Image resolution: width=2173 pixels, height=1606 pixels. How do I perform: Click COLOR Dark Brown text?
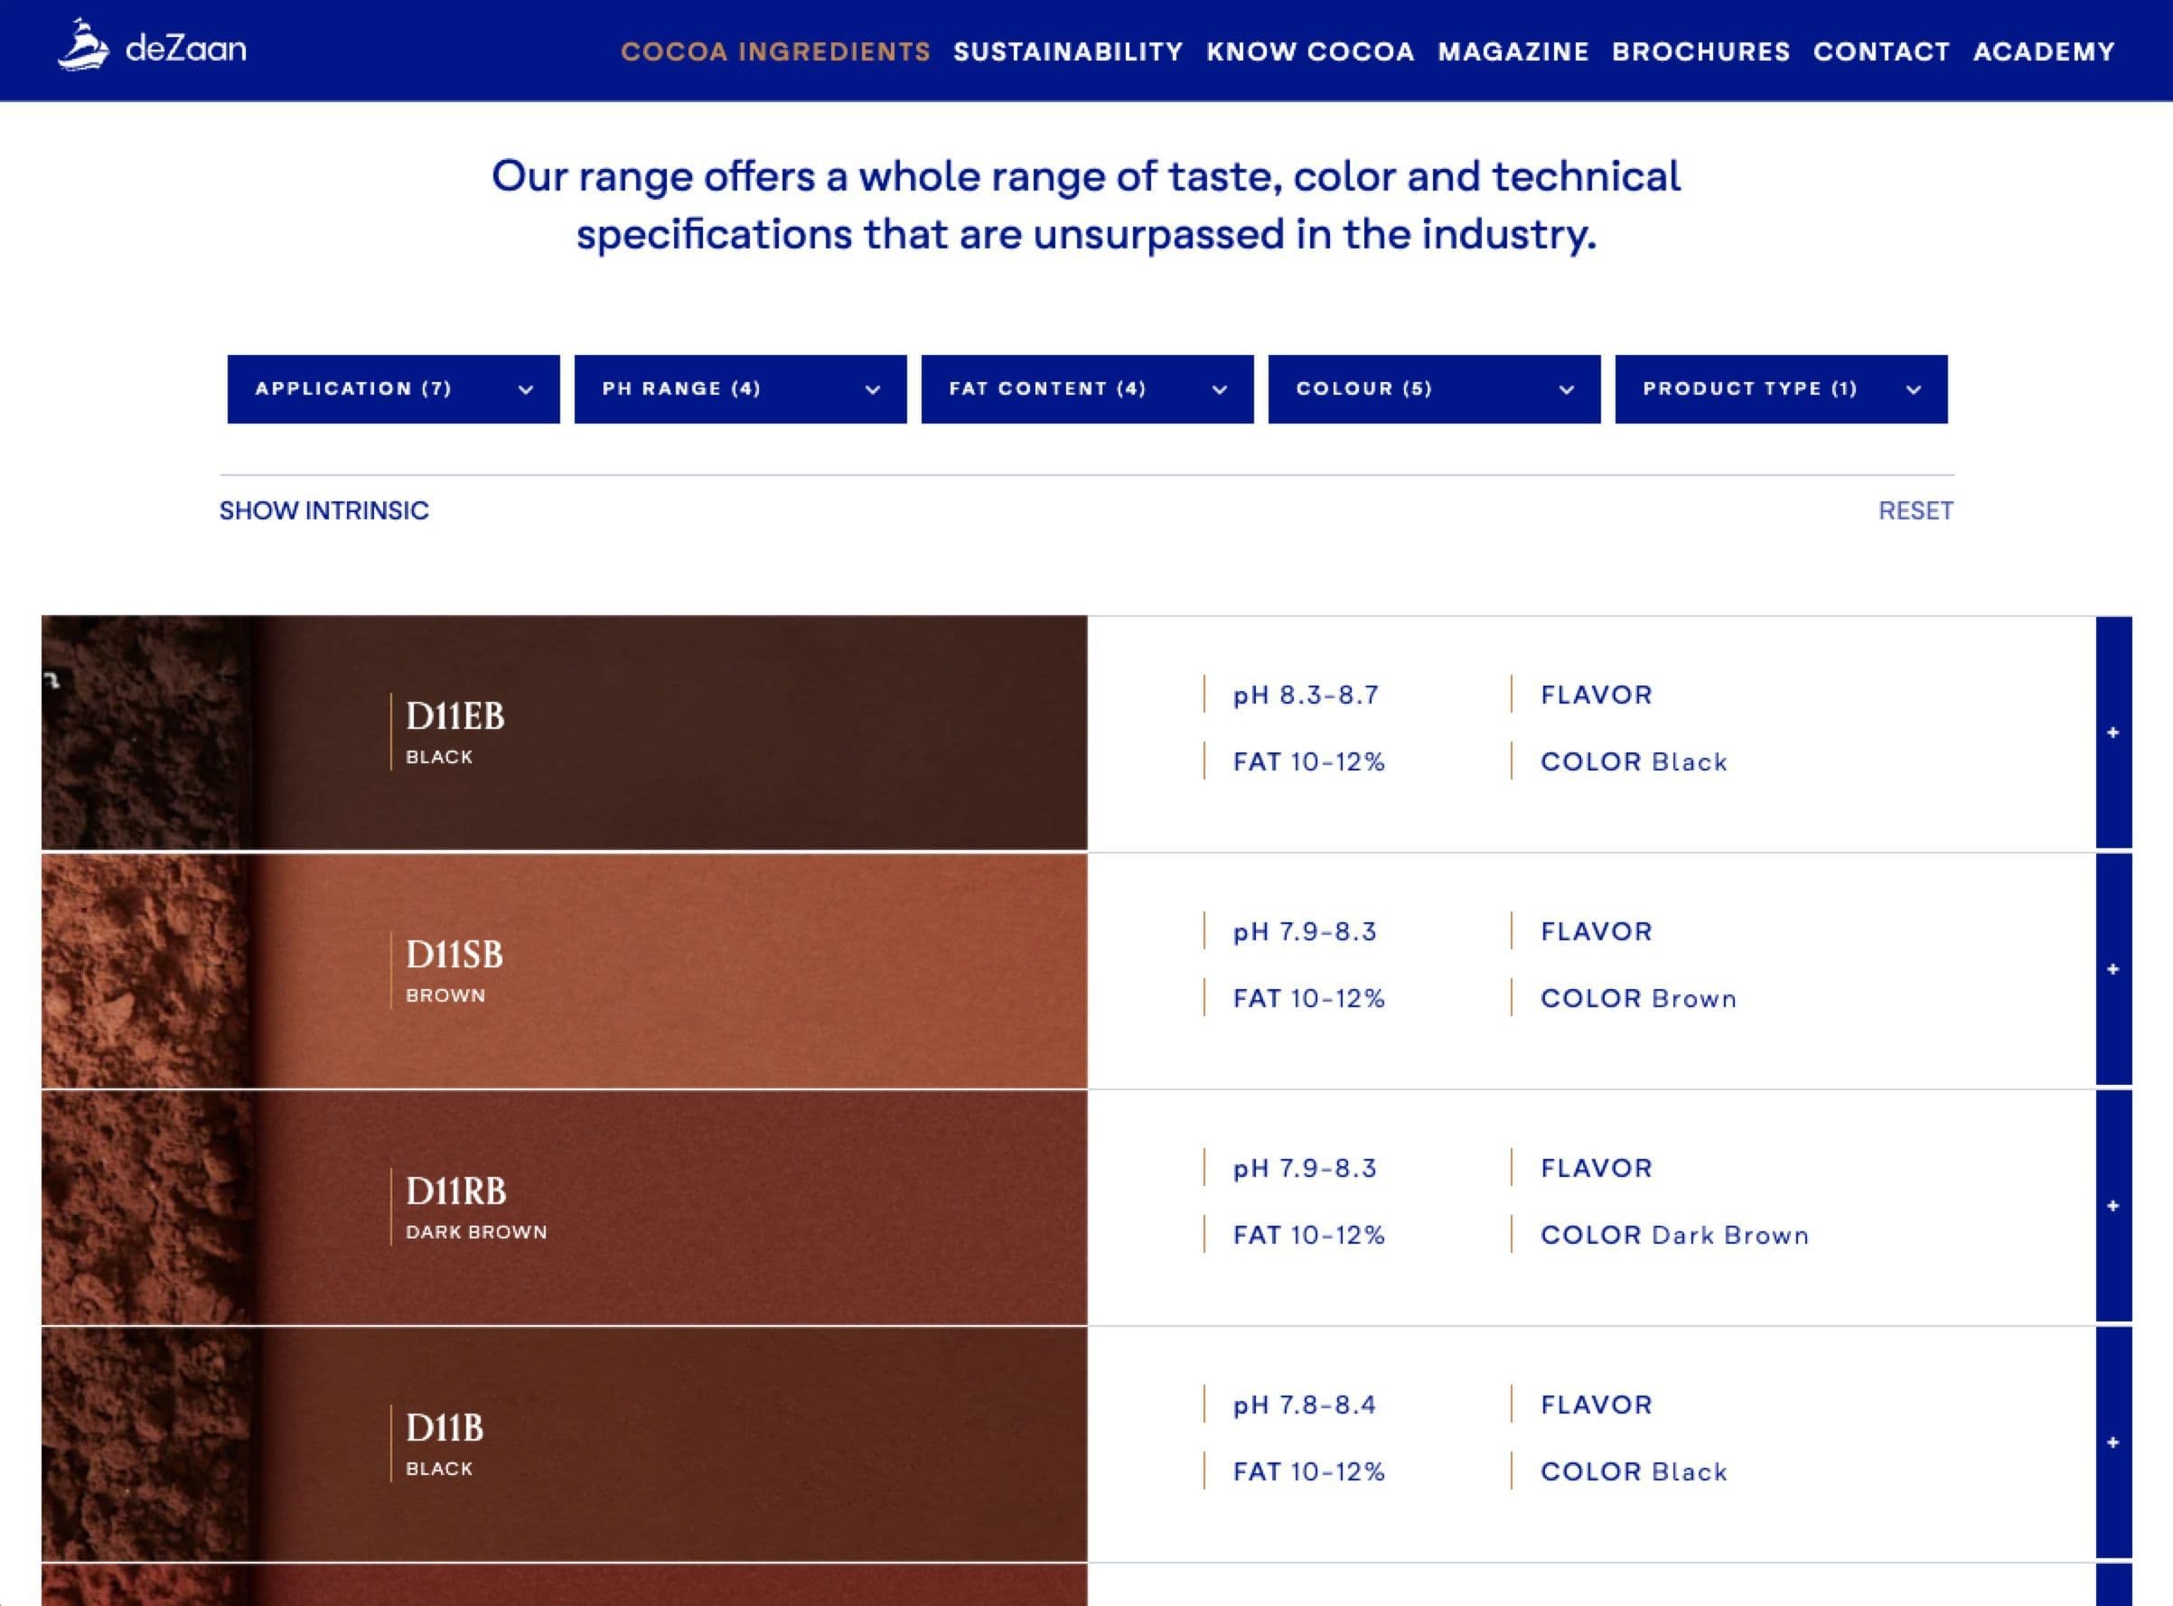pos(1674,1236)
